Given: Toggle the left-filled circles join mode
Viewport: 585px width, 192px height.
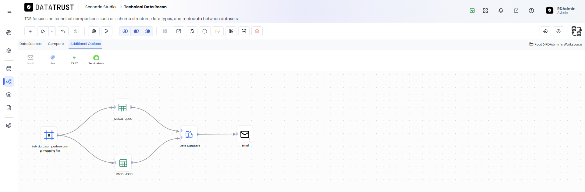Looking at the screenshot, I should click(136, 31).
